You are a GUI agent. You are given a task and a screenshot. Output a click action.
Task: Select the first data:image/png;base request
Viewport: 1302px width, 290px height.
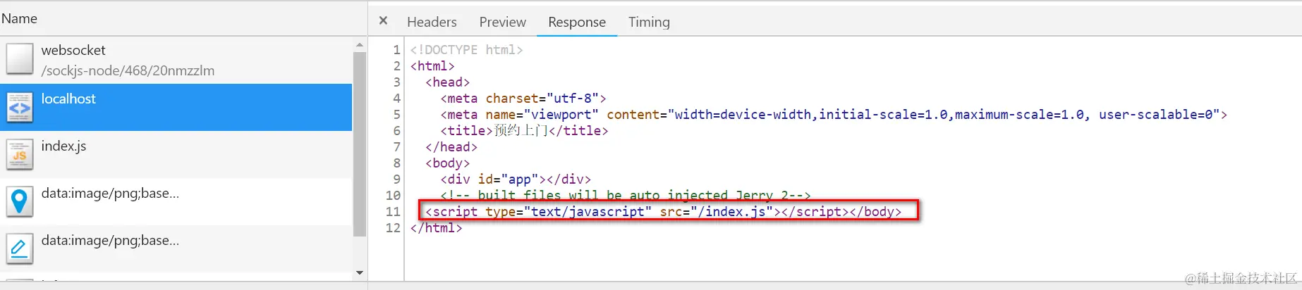(x=176, y=201)
